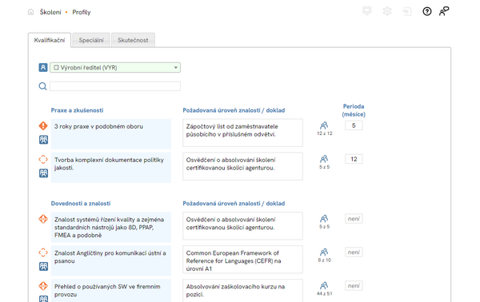This screenshot has width=480, height=302.
Task: Click the magnifier search icon
Action: click(43, 86)
